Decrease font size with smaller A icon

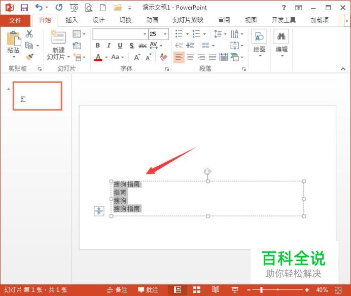[x=149, y=57]
